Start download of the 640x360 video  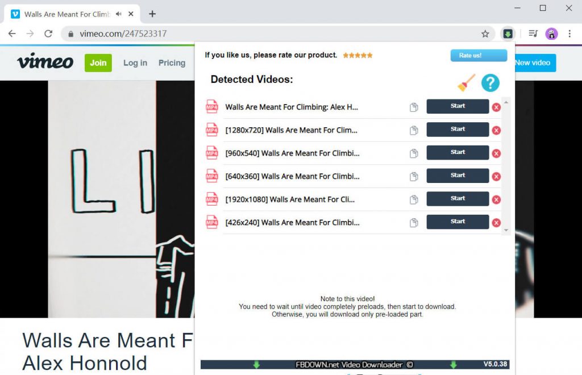point(458,175)
